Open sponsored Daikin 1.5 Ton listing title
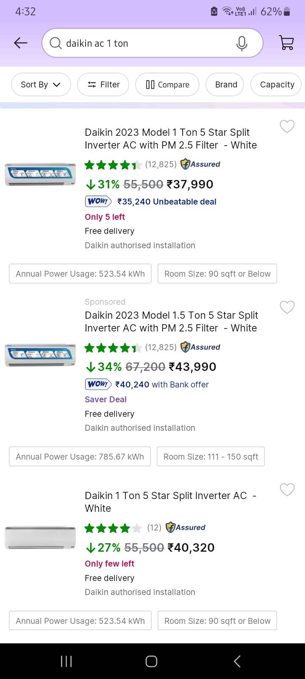This screenshot has height=679, width=305. tap(170, 322)
